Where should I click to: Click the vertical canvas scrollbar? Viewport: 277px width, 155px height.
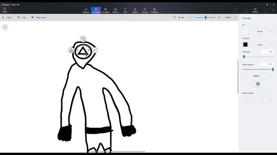pos(238,77)
